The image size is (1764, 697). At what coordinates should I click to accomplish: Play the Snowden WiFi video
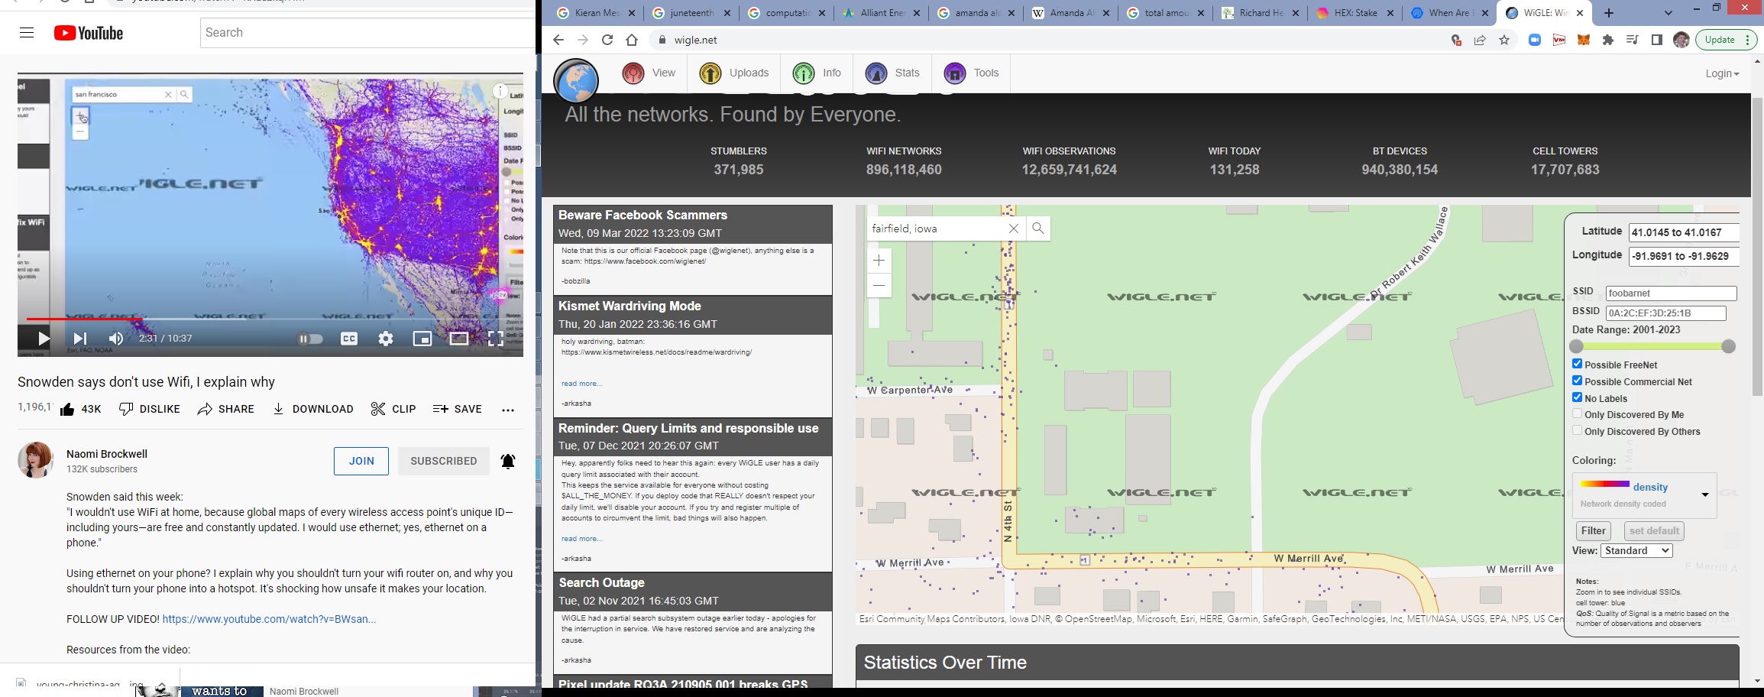point(43,339)
